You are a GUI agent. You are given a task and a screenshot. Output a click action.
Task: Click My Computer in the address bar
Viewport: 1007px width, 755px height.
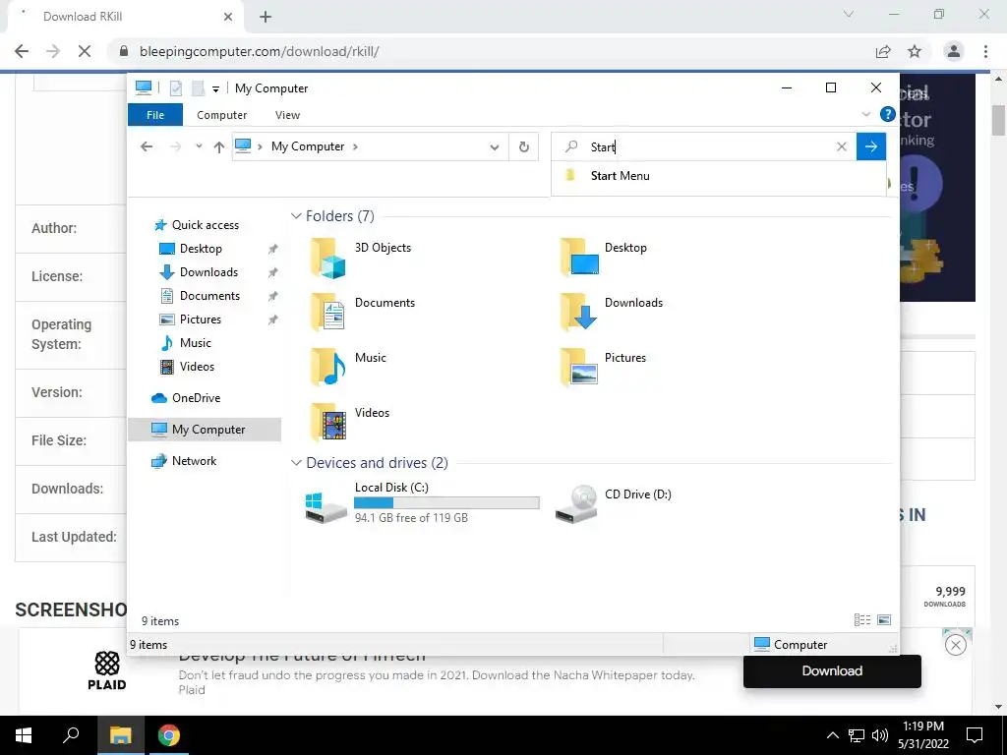pyautogui.click(x=308, y=146)
